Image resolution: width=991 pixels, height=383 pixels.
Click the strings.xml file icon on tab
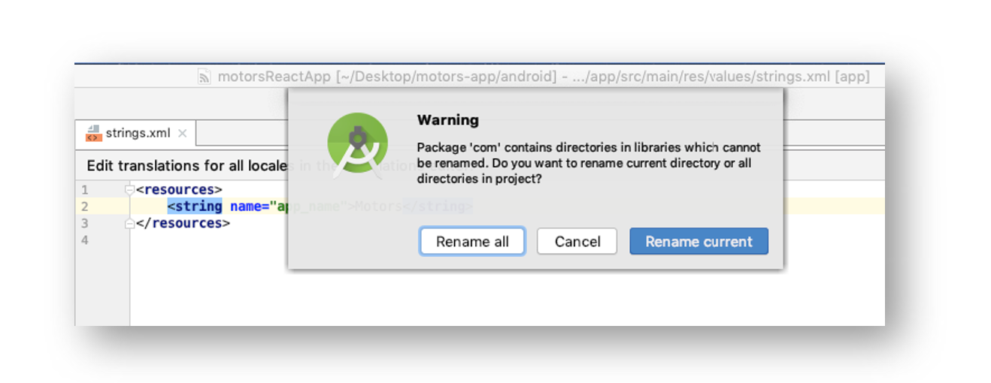[x=93, y=134]
